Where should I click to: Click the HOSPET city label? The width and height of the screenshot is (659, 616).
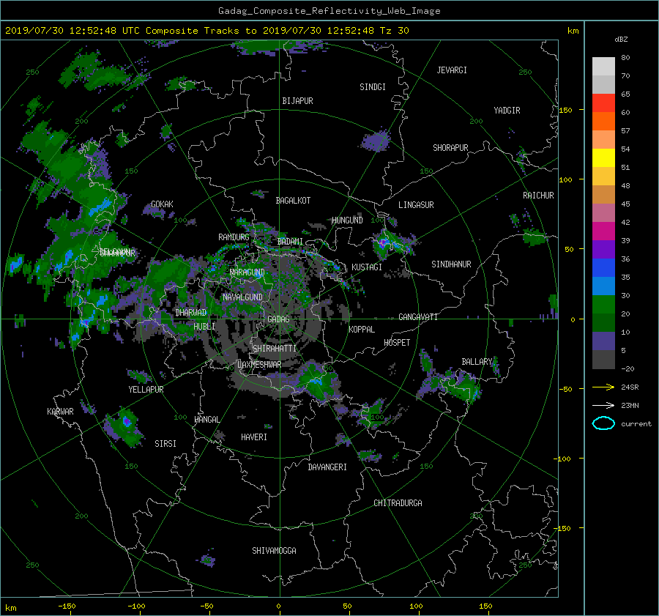tap(397, 343)
